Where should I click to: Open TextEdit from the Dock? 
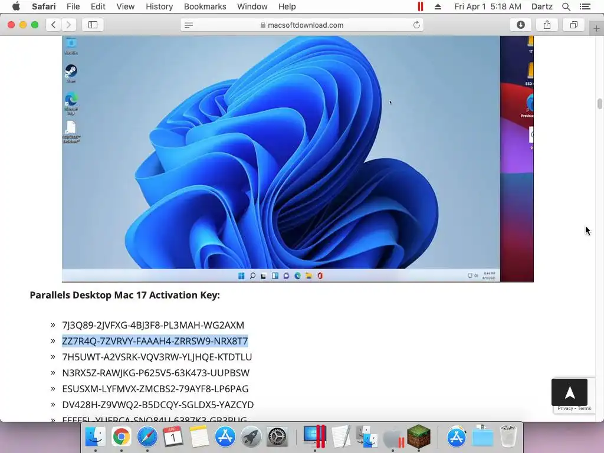(341, 437)
